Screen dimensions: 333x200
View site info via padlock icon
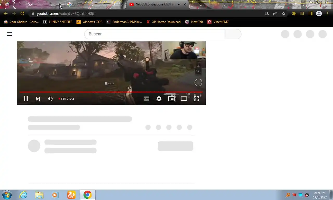(x=33, y=14)
